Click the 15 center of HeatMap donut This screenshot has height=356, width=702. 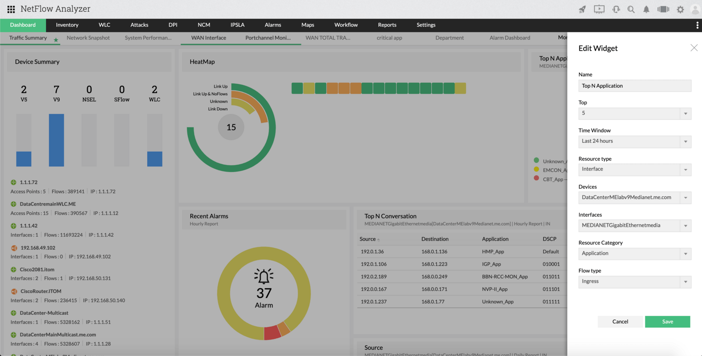[231, 127]
